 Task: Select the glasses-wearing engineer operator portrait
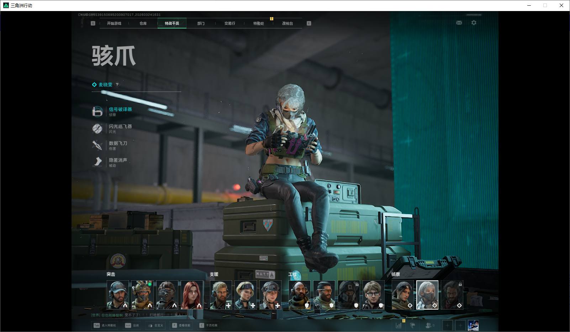pyautogui.click(x=373, y=295)
